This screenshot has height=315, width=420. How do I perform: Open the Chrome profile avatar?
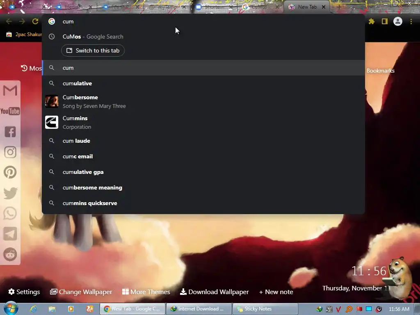click(398, 21)
